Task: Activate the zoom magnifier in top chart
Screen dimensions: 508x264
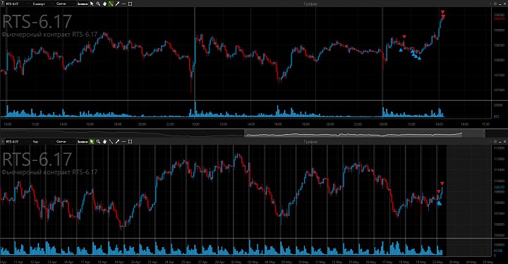Action: [x=98, y=4]
